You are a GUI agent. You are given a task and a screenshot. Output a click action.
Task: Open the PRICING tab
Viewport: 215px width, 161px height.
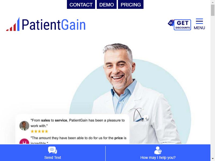coord(131,5)
